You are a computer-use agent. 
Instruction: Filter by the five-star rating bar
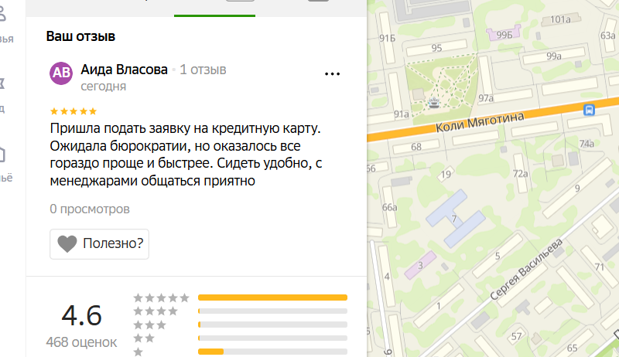pos(272,297)
